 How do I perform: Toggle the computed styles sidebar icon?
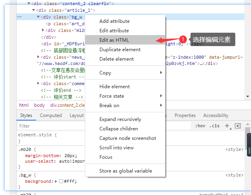tap(238, 126)
